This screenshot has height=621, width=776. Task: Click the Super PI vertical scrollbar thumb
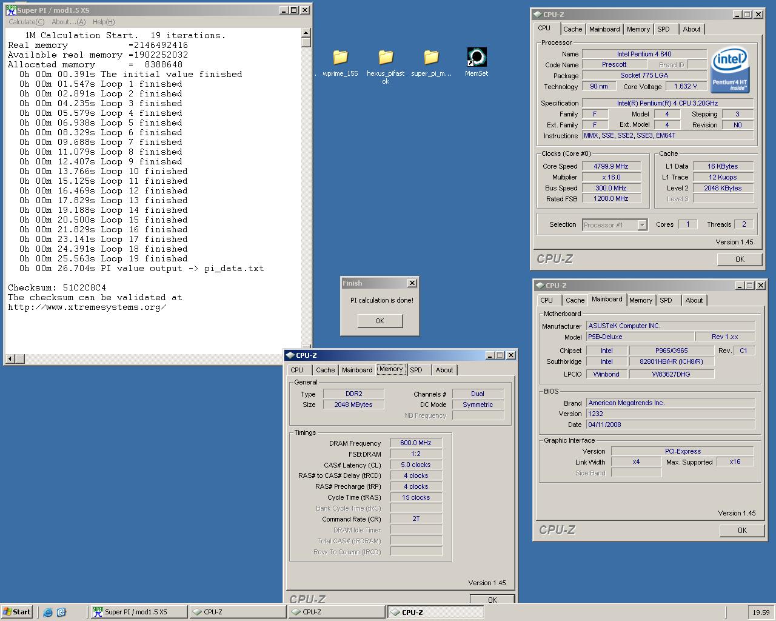(306, 42)
